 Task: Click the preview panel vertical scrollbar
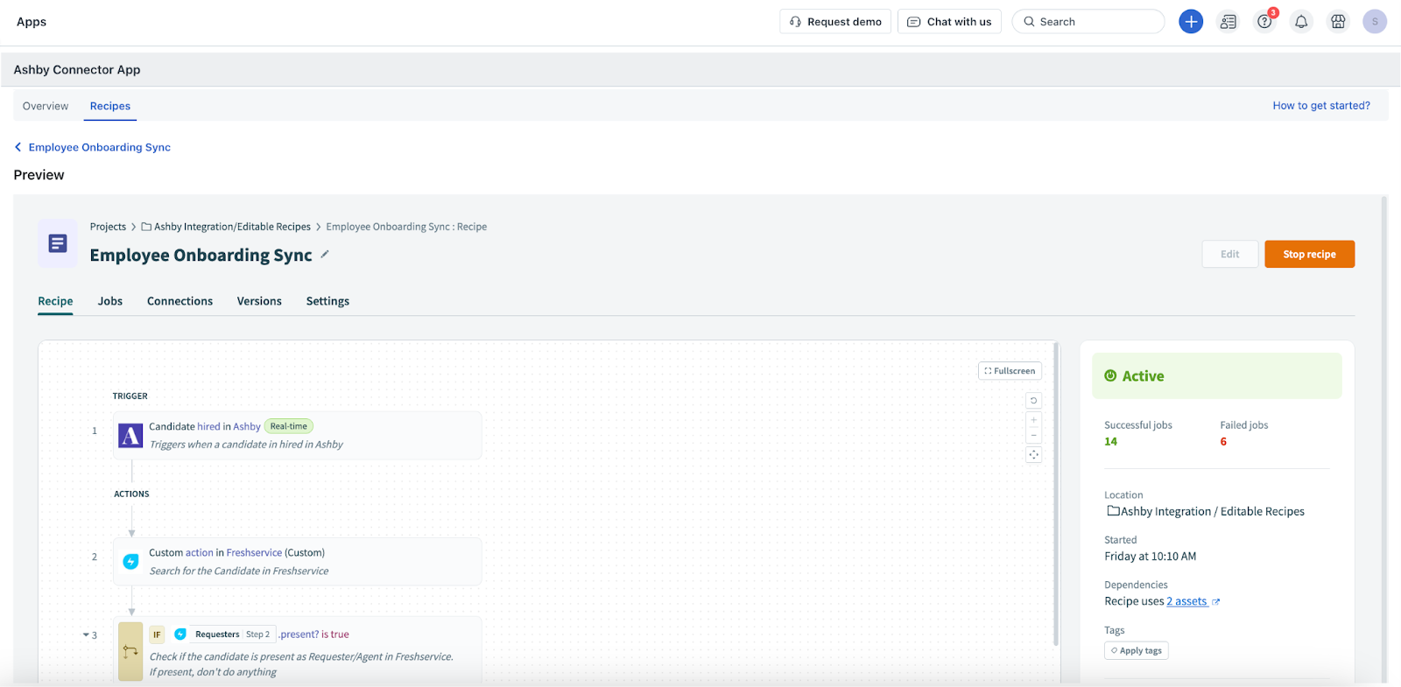click(x=1384, y=438)
